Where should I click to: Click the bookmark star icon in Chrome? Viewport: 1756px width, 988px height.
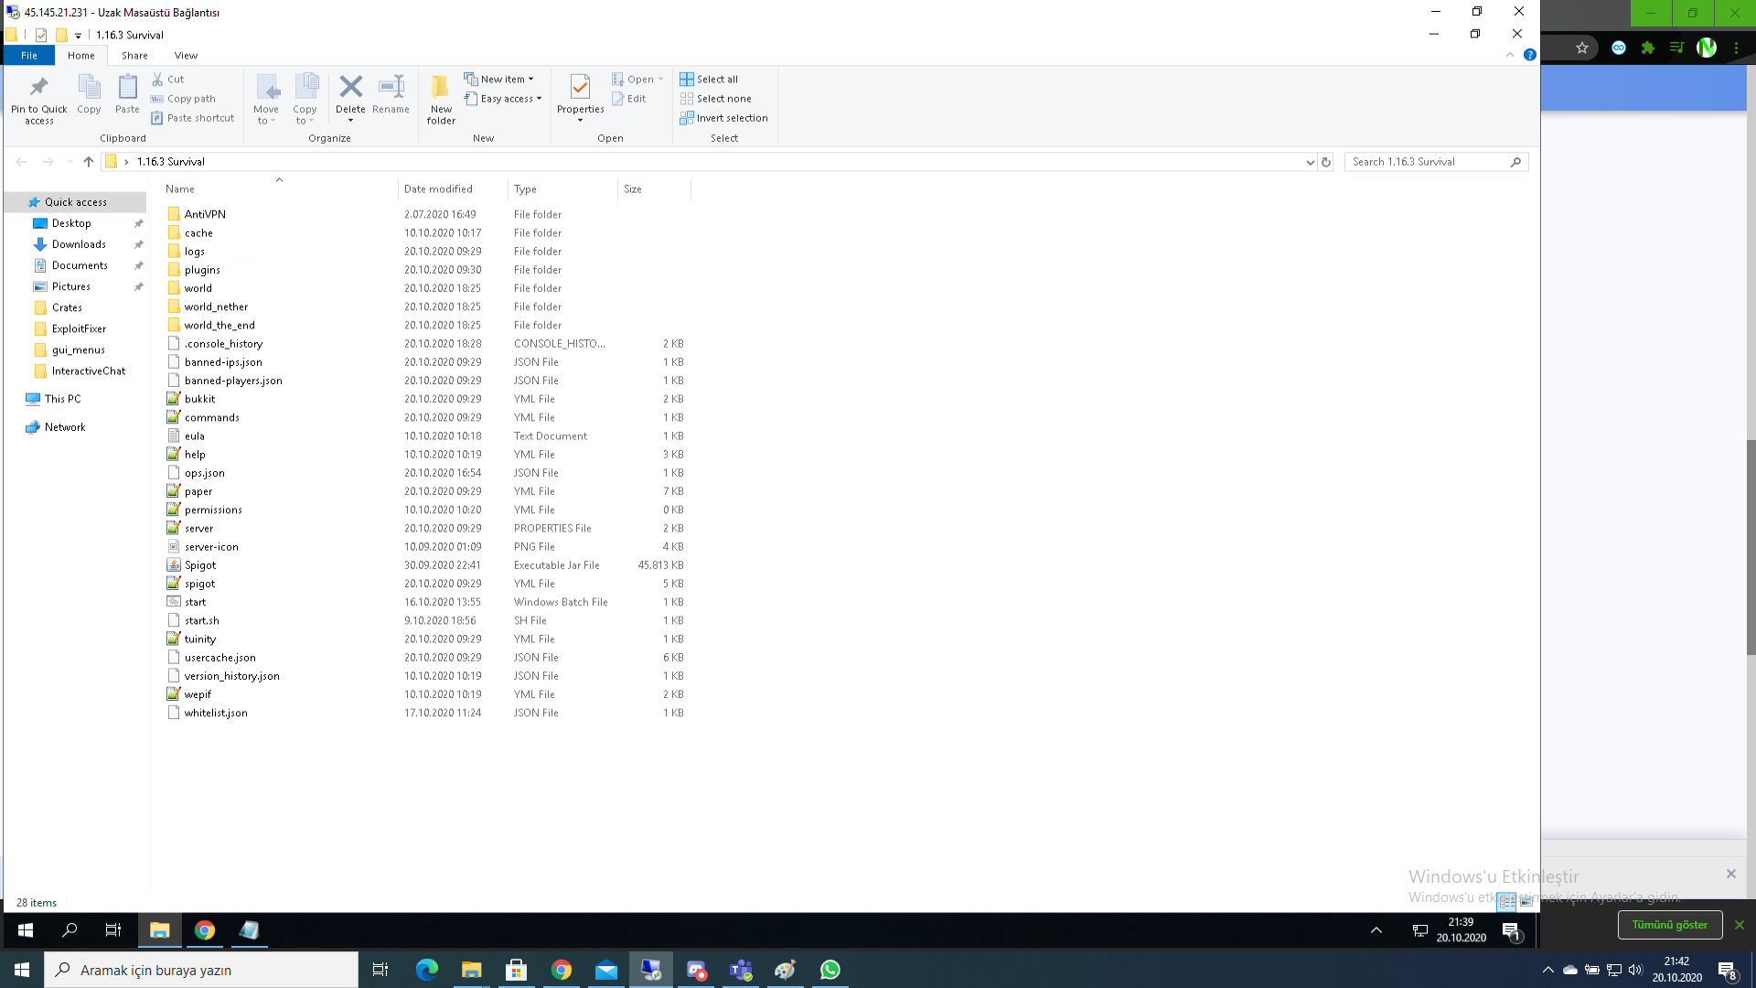click(1582, 48)
